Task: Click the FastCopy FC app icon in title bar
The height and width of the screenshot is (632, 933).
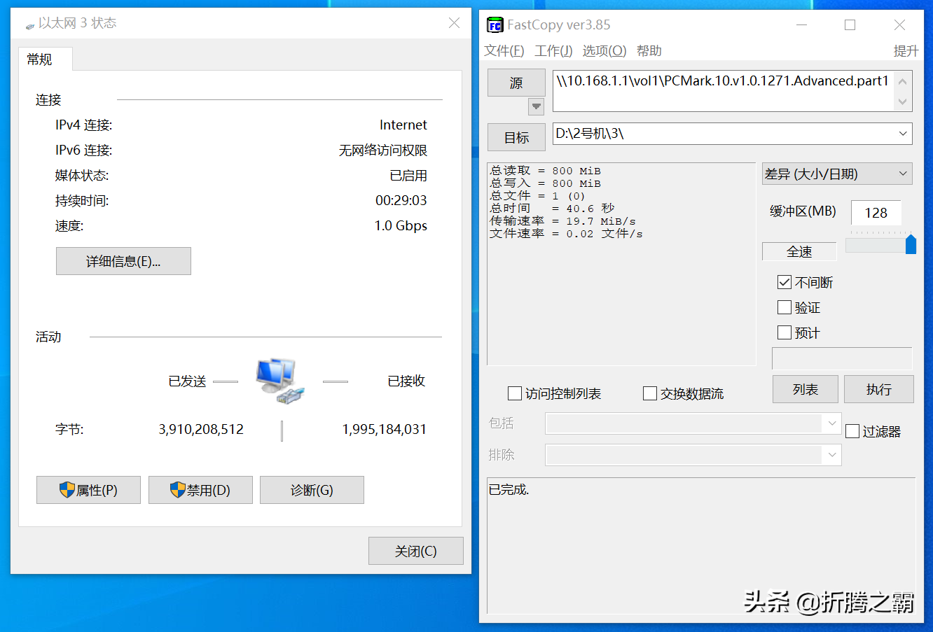Action: (x=495, y=25)
